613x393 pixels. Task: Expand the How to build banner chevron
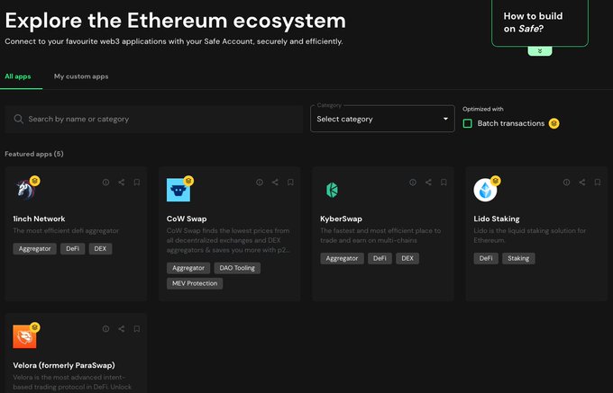pyautogui.click(x=540, y=51)
